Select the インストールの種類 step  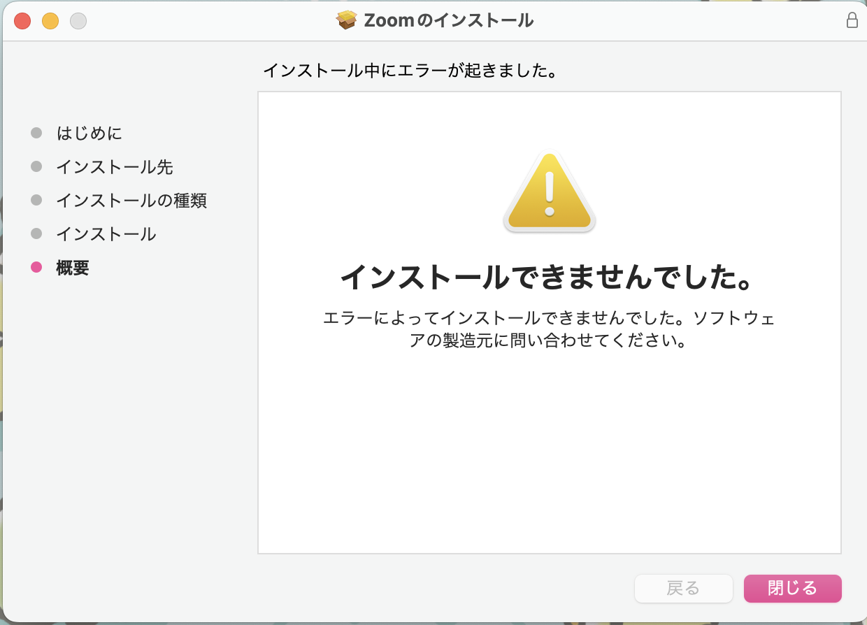click(131, 200)
